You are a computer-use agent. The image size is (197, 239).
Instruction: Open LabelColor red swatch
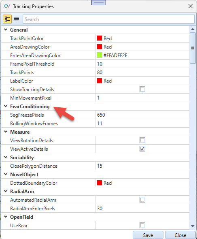tap(100, 81)
